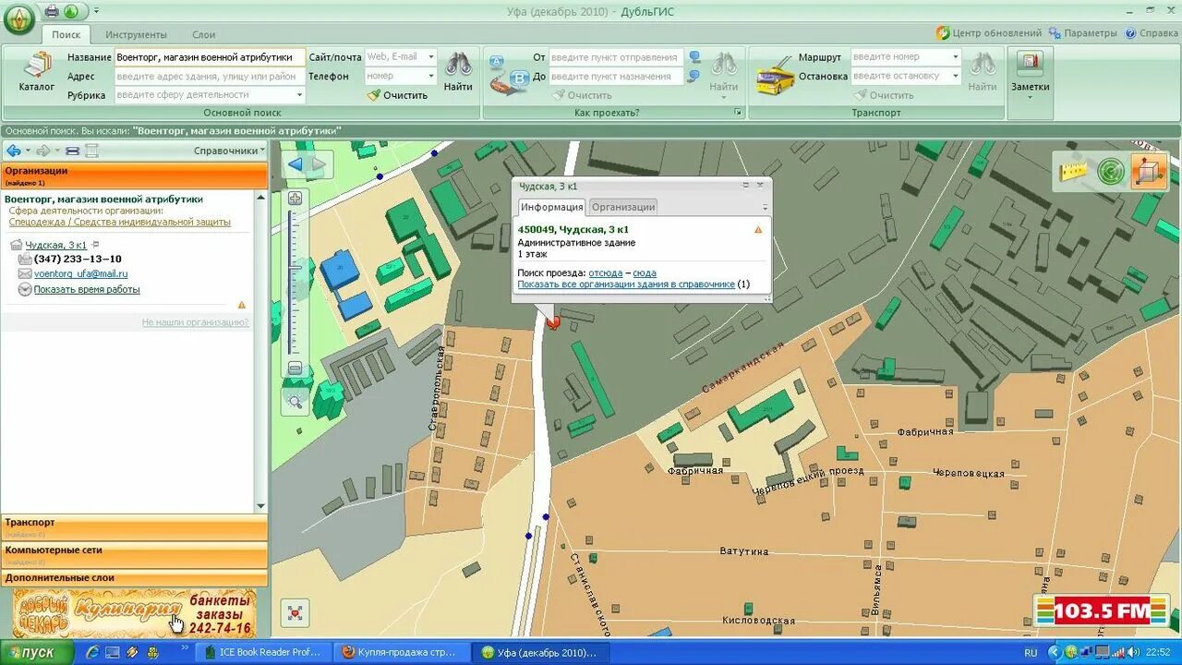Go to next map view arrow
The image size is (1182, 665).
point(320,165)
